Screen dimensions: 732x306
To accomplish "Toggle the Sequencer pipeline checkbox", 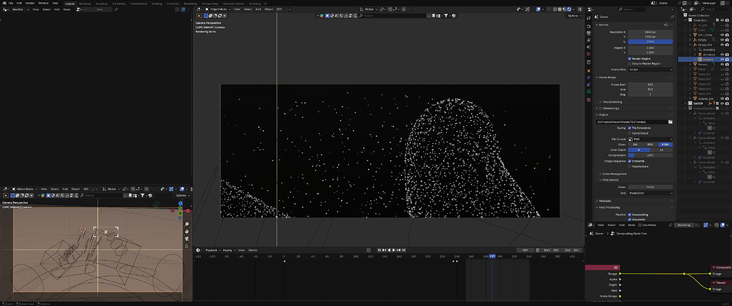I will pos(630,219).
